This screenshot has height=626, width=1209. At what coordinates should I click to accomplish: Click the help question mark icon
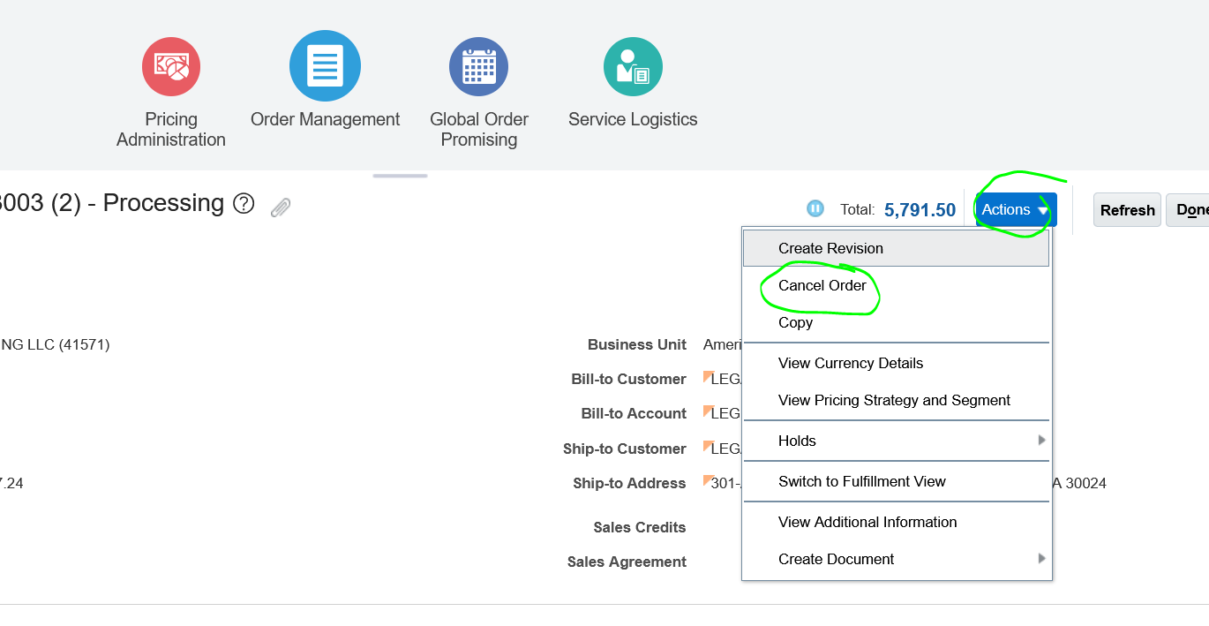coord(244,205)
